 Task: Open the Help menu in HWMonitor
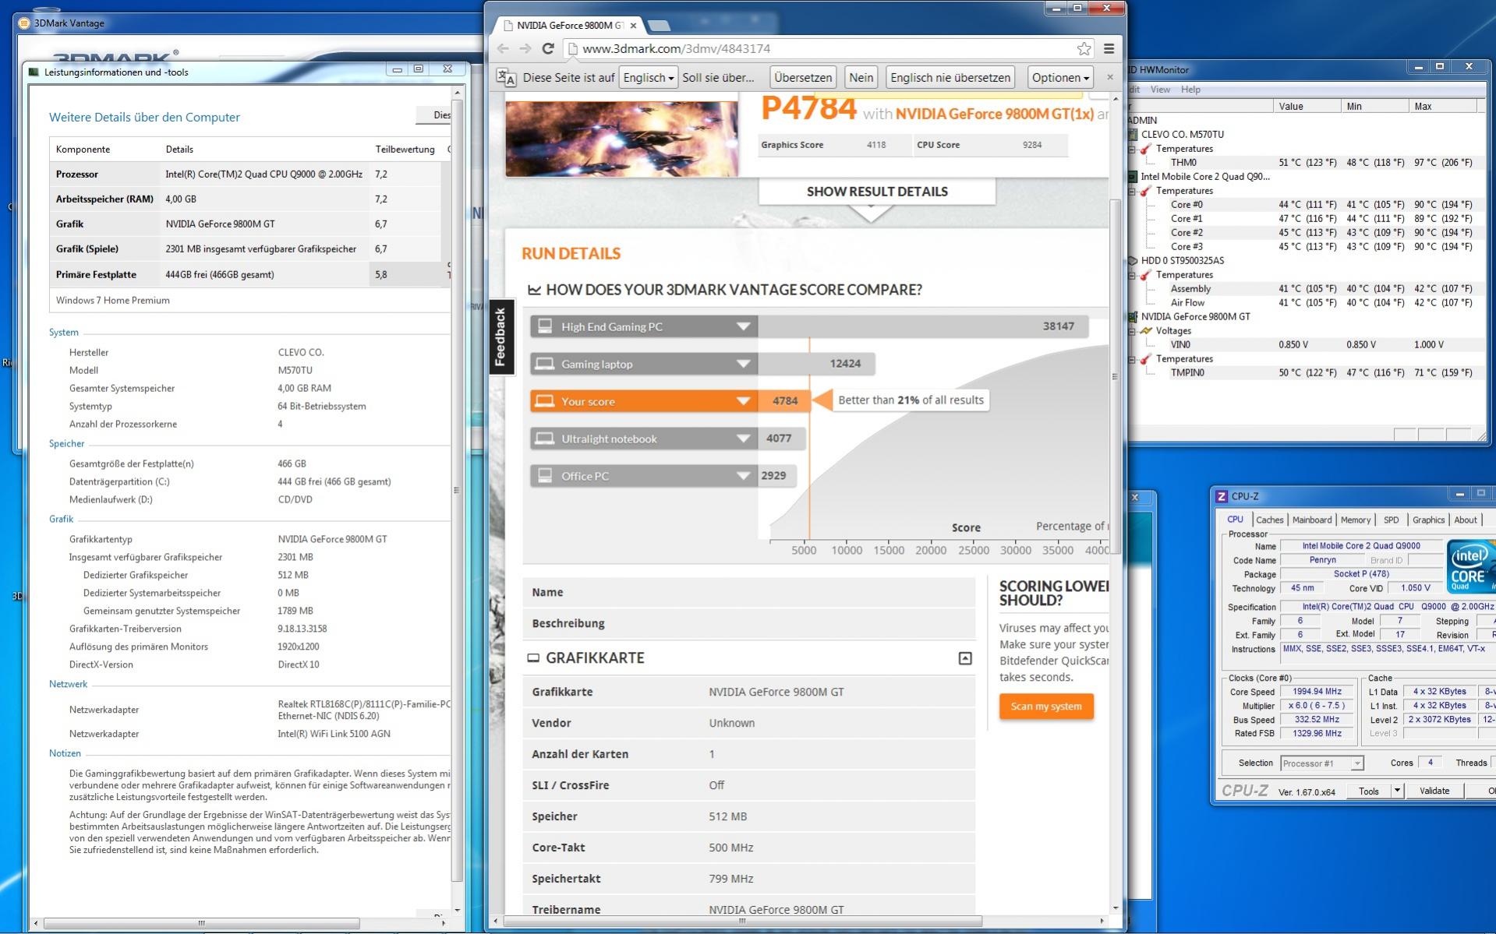[1190, 90]
